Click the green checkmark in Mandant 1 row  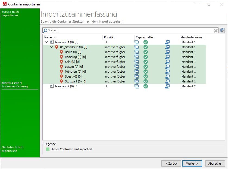pos(146,42)
